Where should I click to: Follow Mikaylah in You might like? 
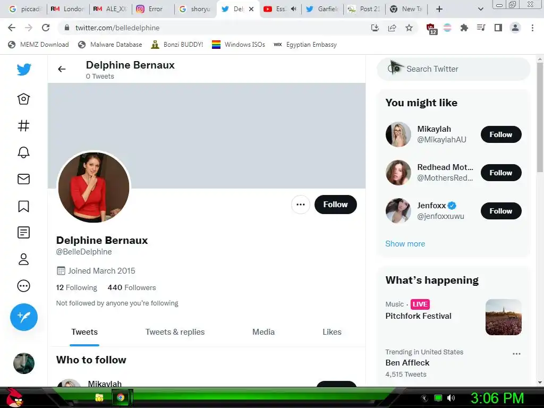(x=501, y=134)
